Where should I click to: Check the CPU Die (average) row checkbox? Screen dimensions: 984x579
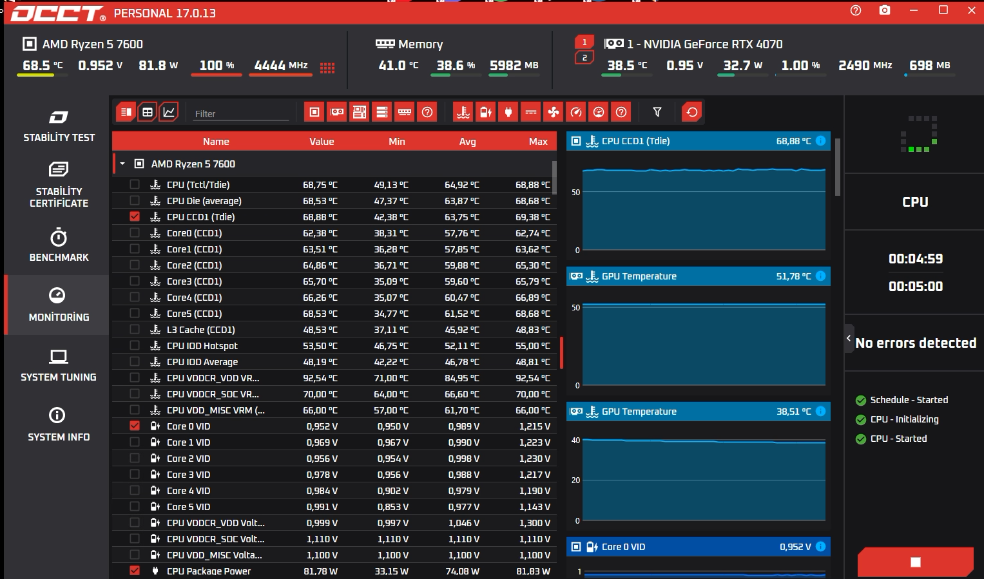(135, 200)
